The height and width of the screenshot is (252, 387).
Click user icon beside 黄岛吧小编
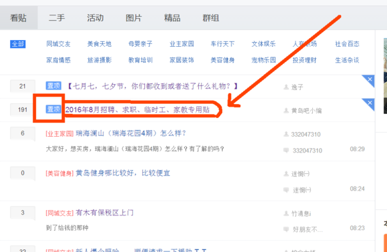click(286, 110)
